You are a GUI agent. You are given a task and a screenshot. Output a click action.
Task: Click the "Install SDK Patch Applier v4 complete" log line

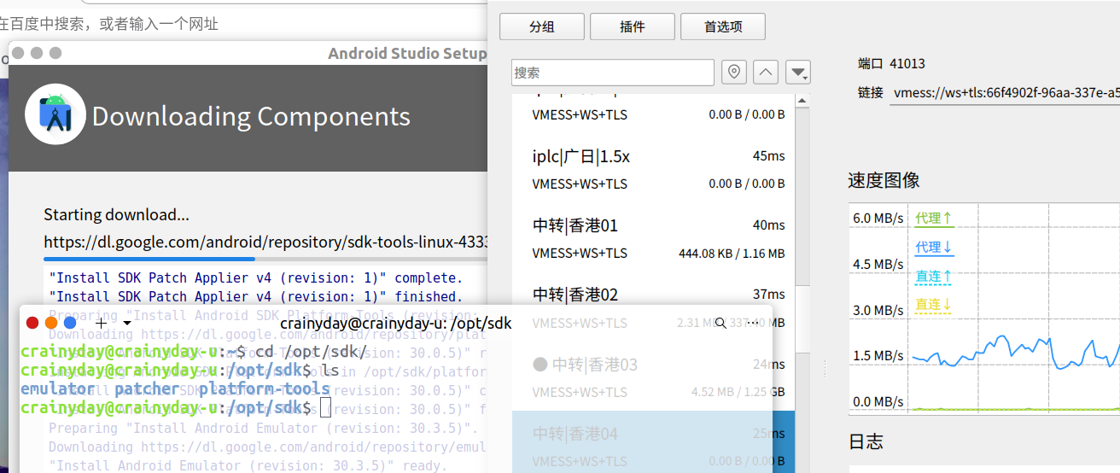coord(256,277)
